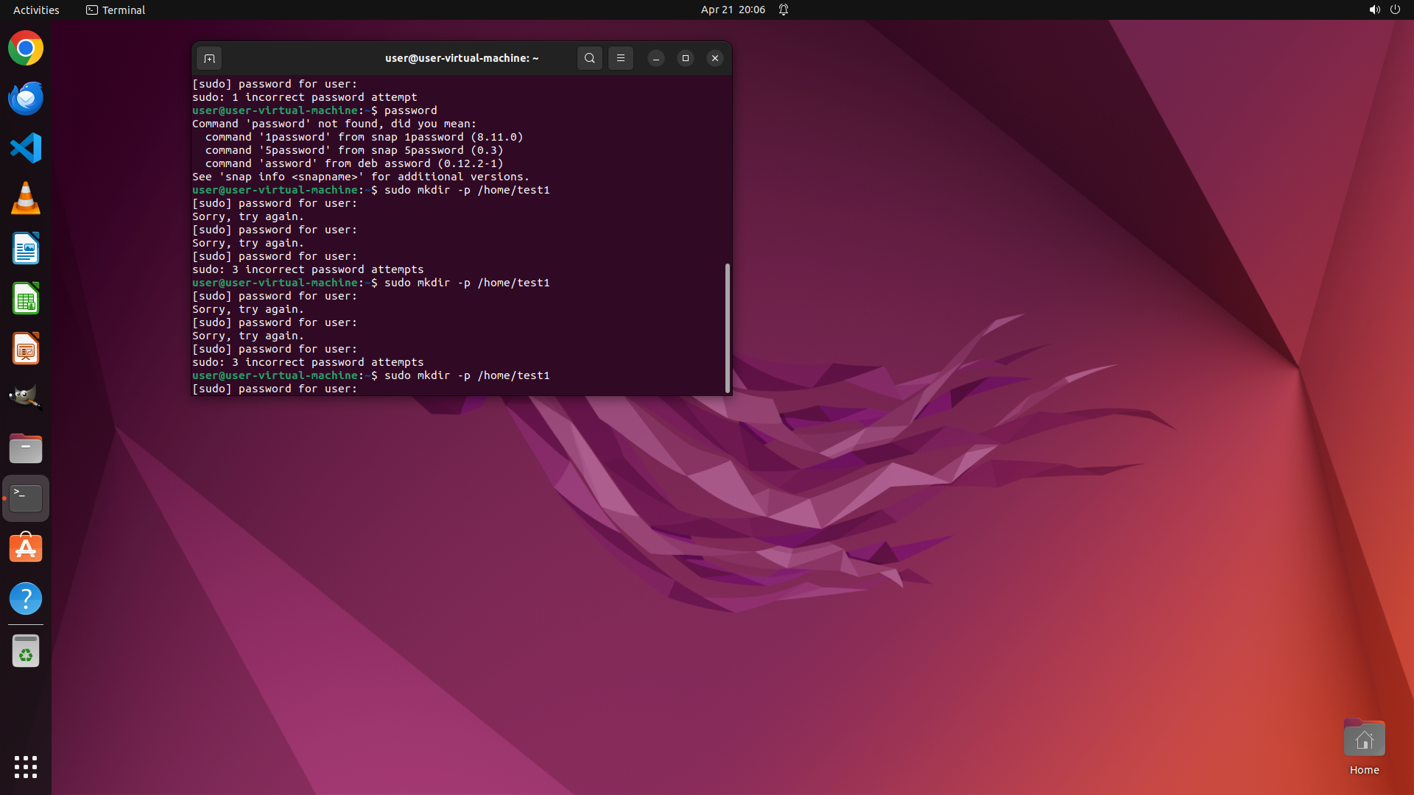
Task: Open the Trash in the dock
Action: tap(26, 651)
